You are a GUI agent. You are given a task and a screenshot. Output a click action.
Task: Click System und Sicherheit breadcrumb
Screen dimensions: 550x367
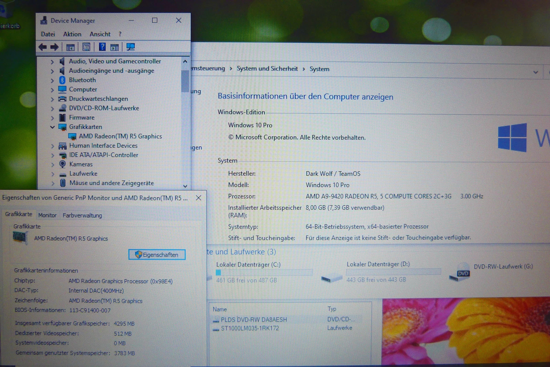pyautogui.click(x=267, y=68)
